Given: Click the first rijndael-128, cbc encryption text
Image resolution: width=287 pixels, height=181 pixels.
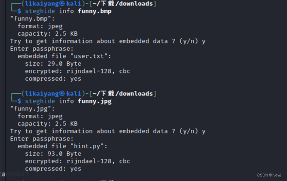Looking at the screenshot, I should (x=98, y=71).
